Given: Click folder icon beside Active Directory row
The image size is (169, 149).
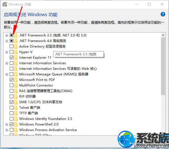Looking at the screenshot, I should 16,46.
